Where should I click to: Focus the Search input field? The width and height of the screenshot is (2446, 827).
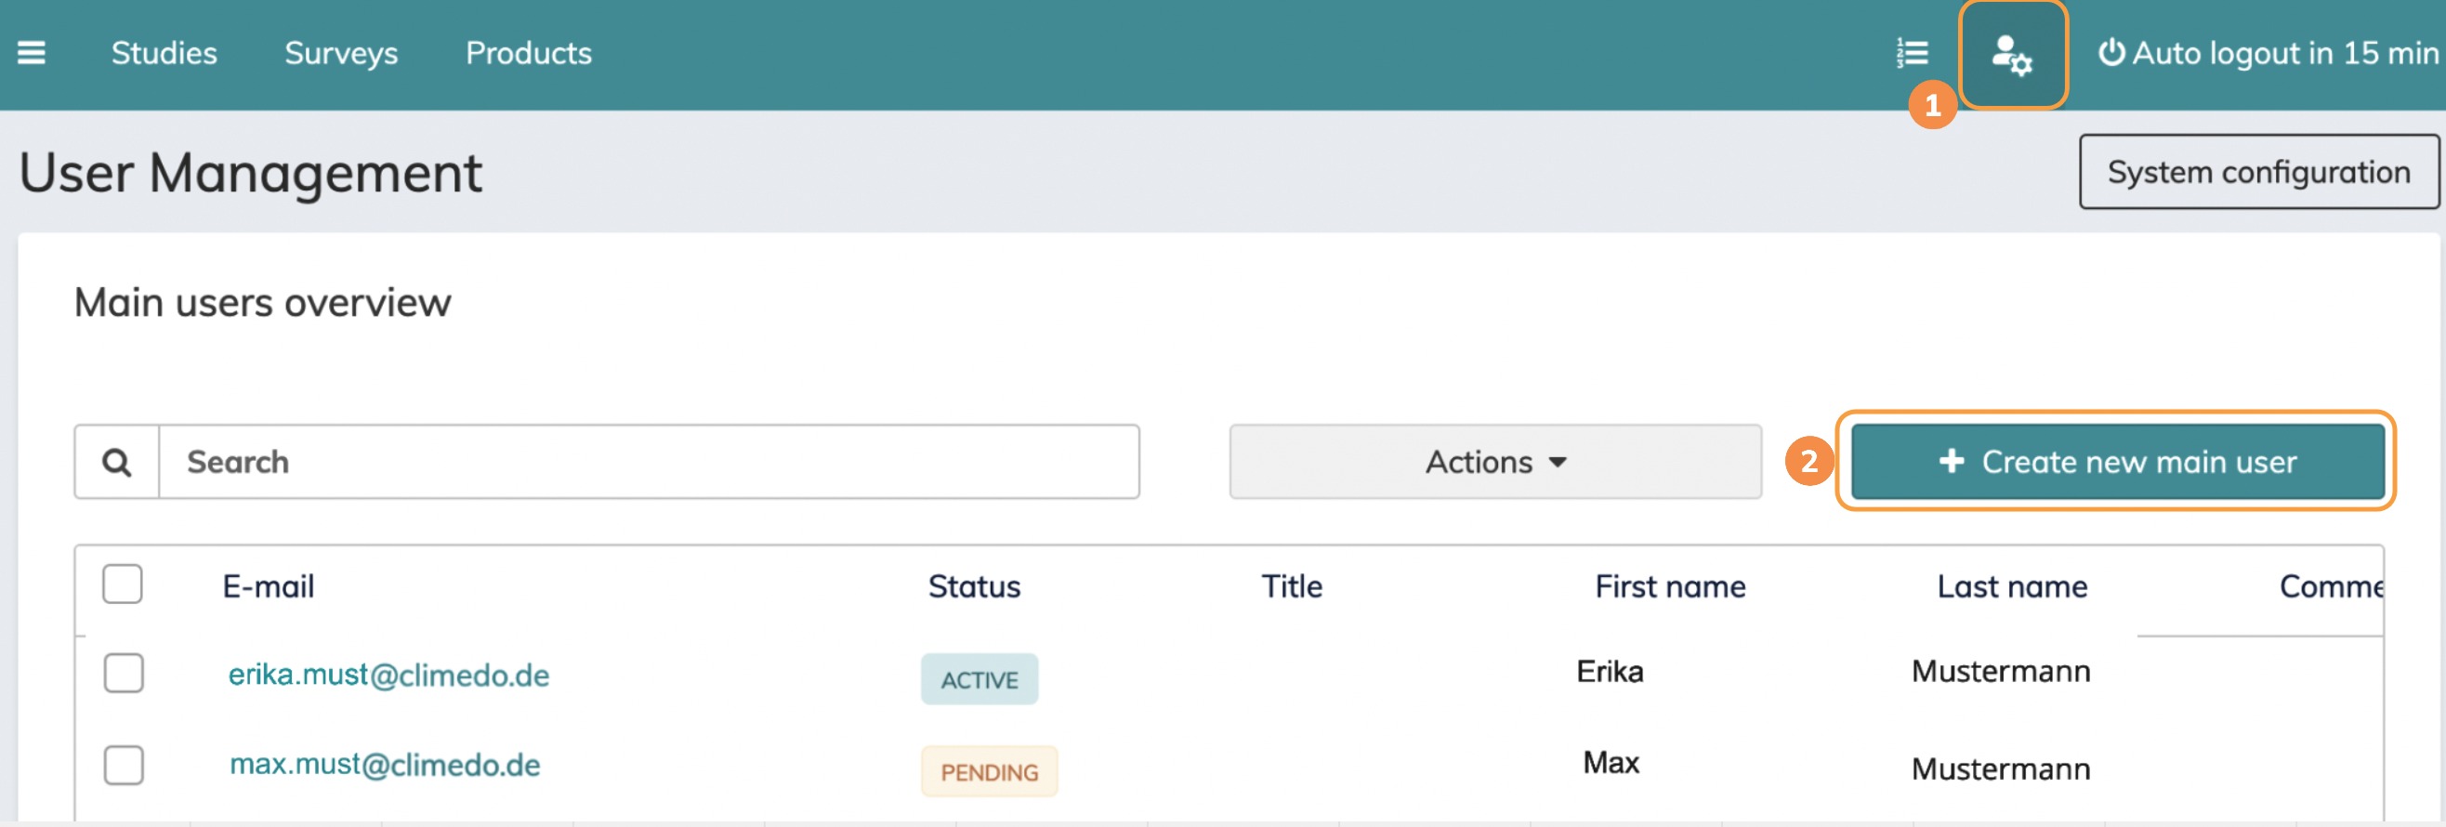[x=648, y=463]
